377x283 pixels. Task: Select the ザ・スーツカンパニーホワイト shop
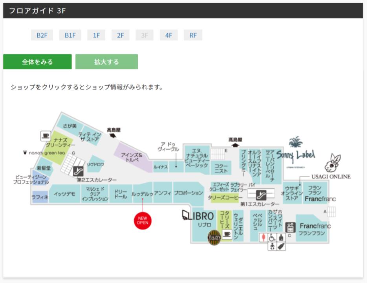275,221
